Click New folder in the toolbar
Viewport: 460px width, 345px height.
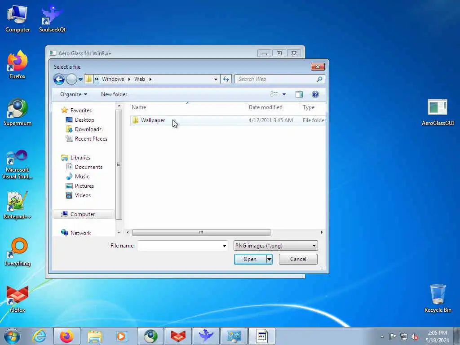pyautogui.click(x=114, y=94)
